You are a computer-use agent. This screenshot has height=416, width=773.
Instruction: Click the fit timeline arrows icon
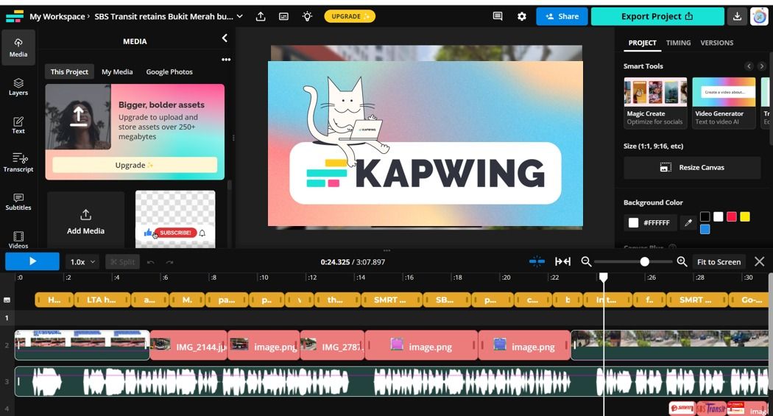coord(562,261)
